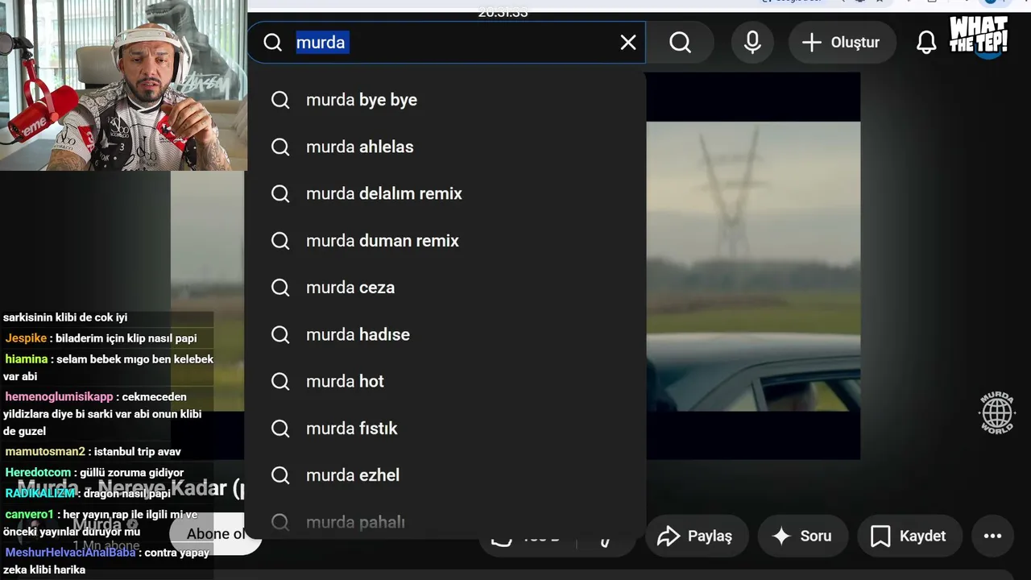Click chat username hiamina
The image size is (1031, 580).
click(x=27, y=359)
